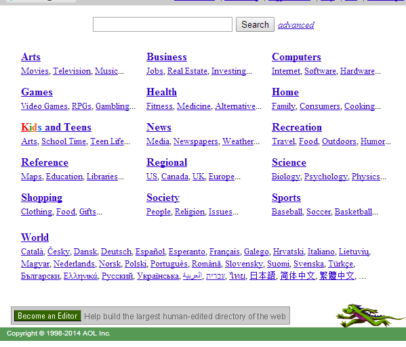
Task: Open Music subcategory
Action: 106,71
